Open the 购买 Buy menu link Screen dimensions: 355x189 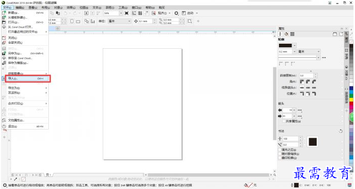pyautogui.click(x=162, y=8)
